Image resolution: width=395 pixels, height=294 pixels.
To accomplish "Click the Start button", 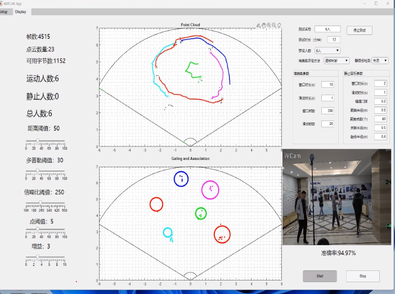I will coord(320,276).
